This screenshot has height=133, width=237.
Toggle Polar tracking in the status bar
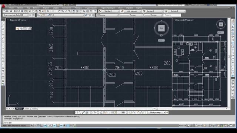[x=45, y=126]
